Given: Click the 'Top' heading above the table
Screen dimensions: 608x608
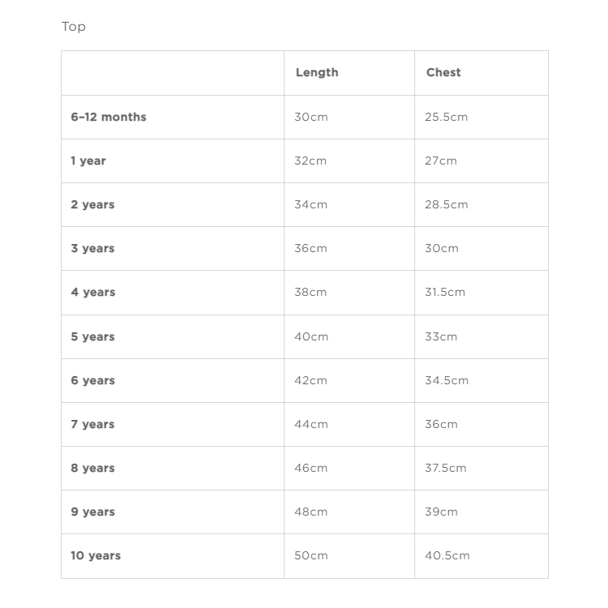Looking at the screenshot, I should click(74, 27).
